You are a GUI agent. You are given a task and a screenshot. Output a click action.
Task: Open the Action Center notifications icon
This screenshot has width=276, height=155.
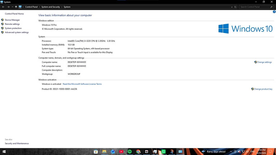[270, 151]
